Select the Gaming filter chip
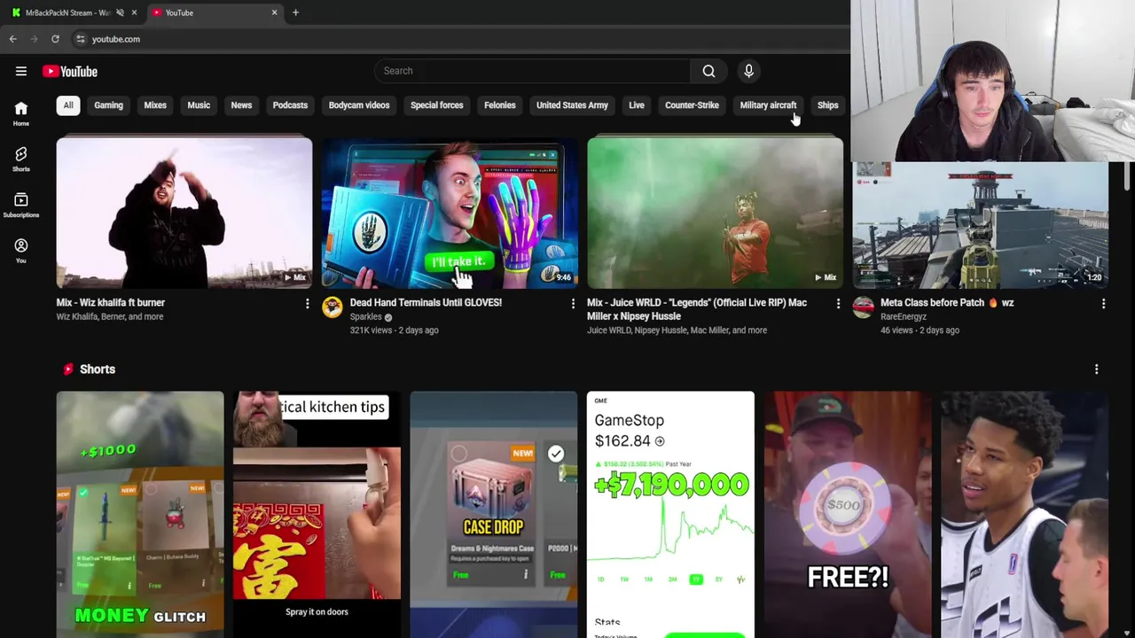The image size is (1135, 638). click(x=108, y=105)
